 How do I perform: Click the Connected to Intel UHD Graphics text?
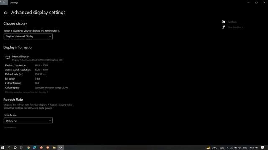click(37, 60)
